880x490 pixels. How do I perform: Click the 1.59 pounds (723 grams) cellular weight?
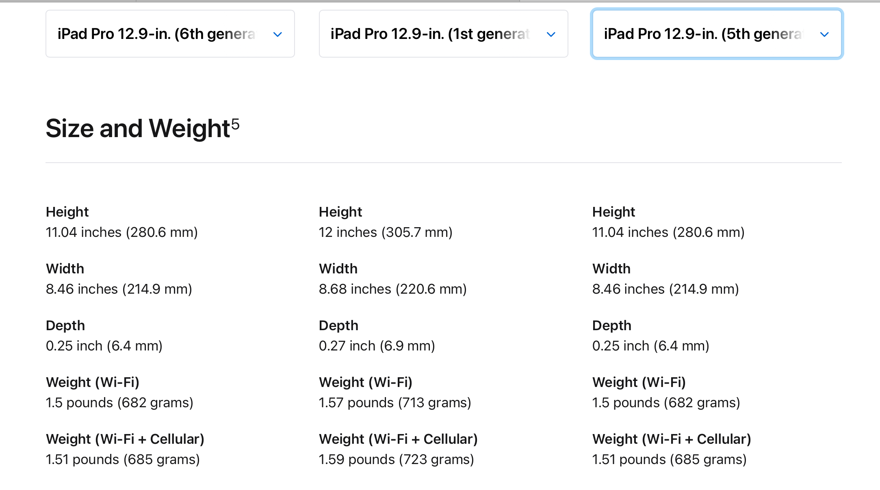(396, 460)
